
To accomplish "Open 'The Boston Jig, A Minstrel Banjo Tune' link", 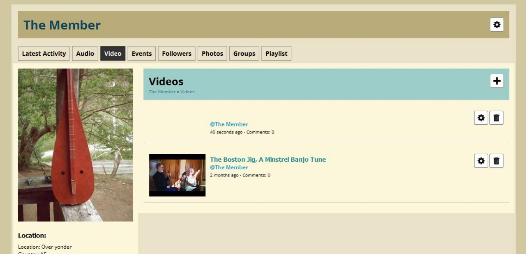I will pos(268,159).
